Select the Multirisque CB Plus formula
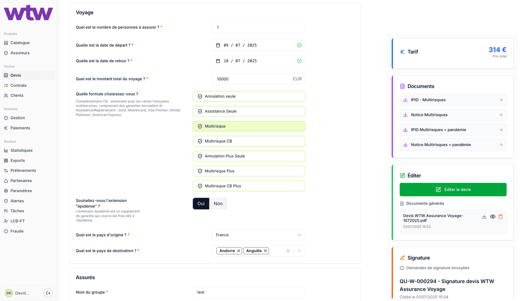Screen dimensions: 520x301 click(x=249, y=186)
